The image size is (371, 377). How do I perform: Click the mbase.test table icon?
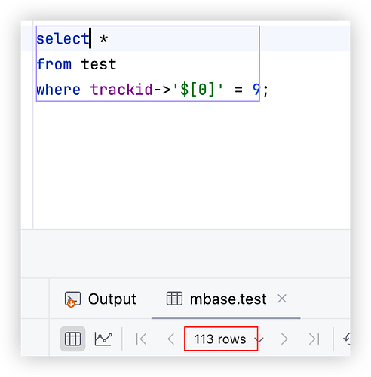click(x=174, y=299)
